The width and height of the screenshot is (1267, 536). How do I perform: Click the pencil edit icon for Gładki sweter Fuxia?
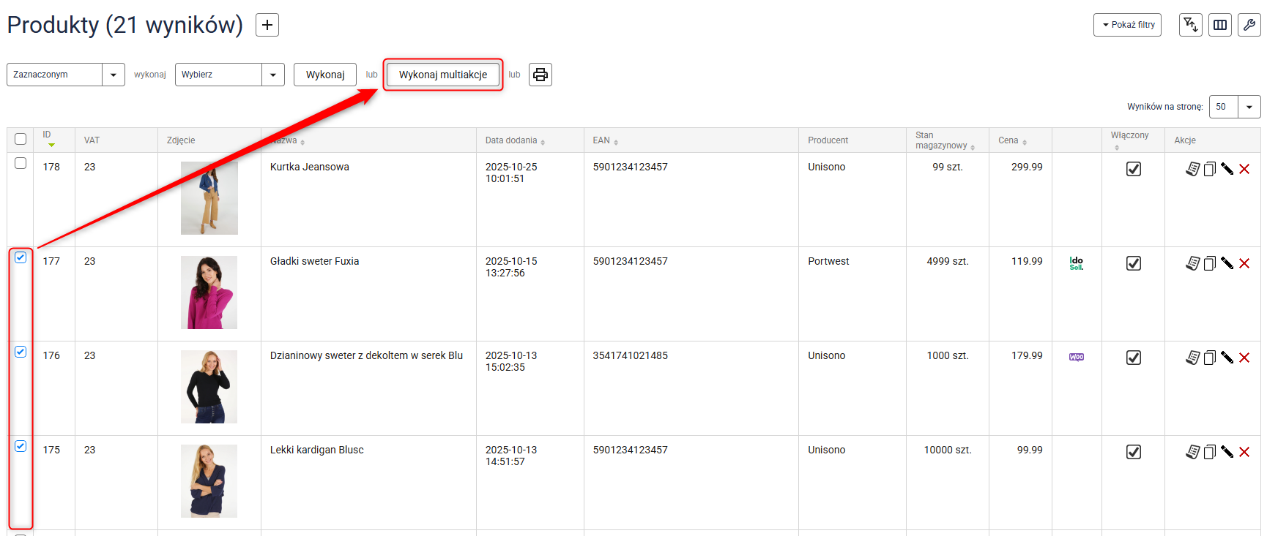(1227, 263)
